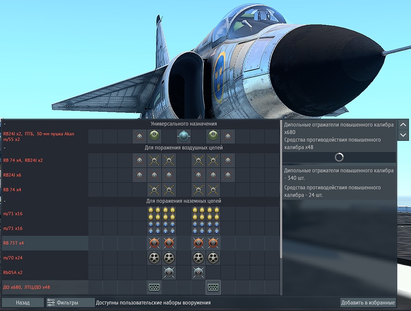Click the leftmost blue m/71 rocket cluster
411x311 pixels.
154,228
